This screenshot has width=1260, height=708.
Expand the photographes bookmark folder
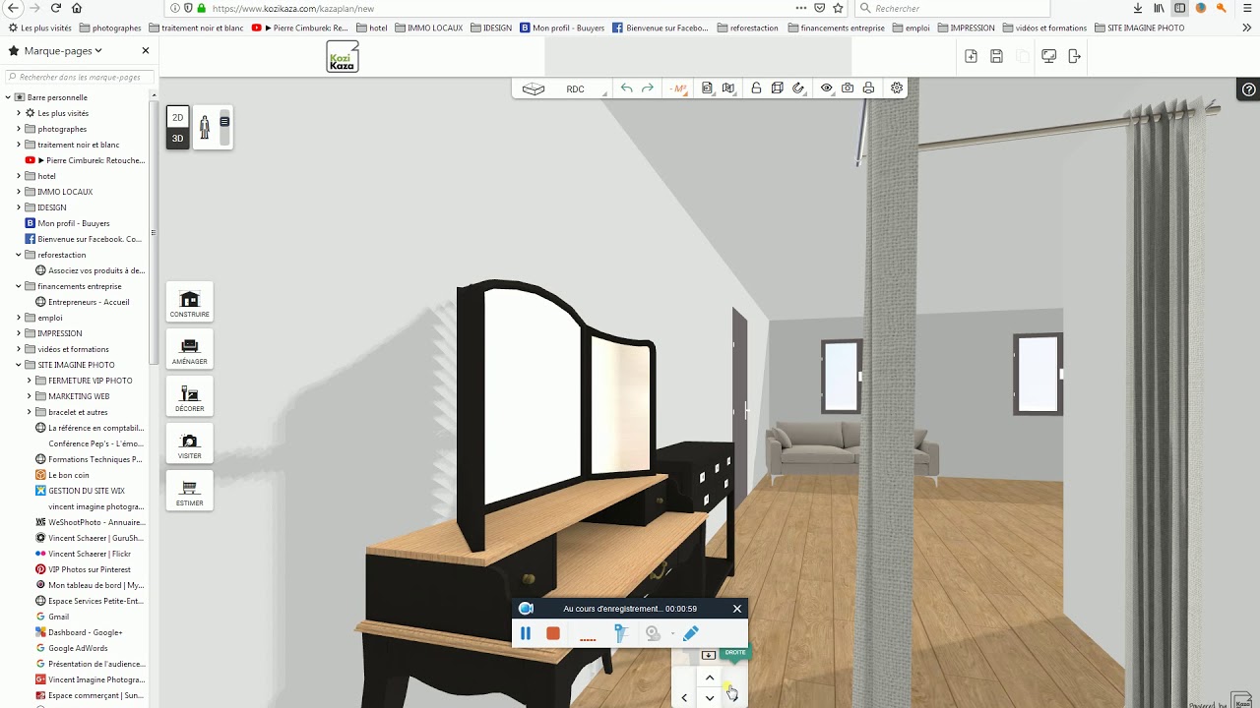point(18,129)
